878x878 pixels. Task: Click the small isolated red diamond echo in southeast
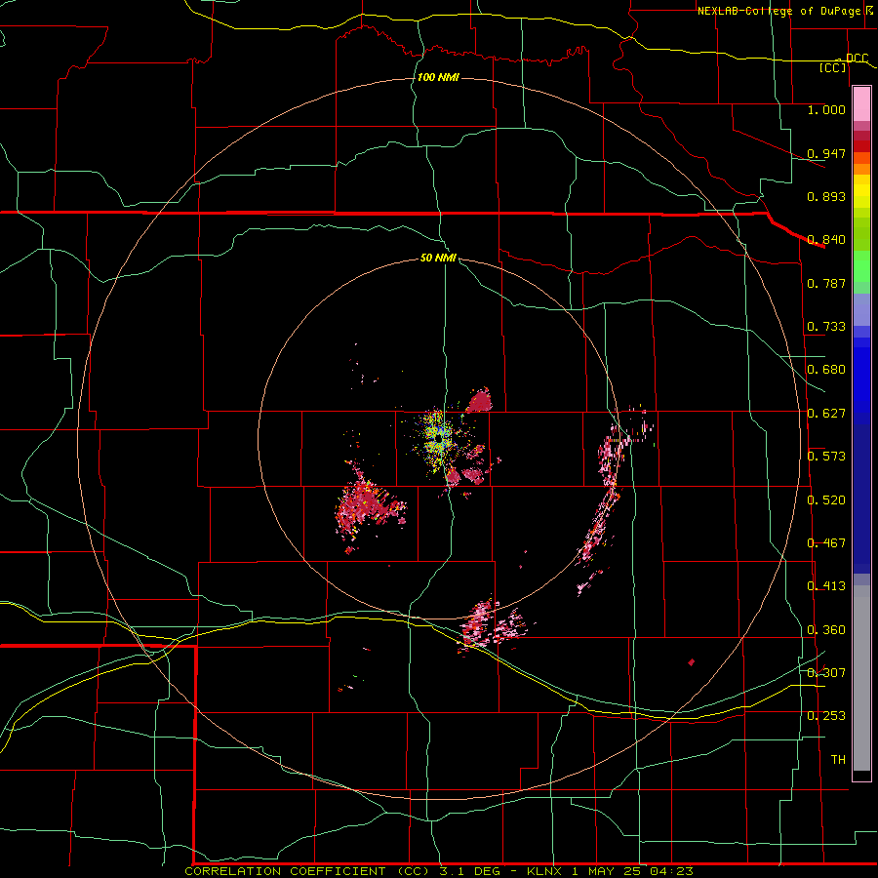tap(692, 662)
